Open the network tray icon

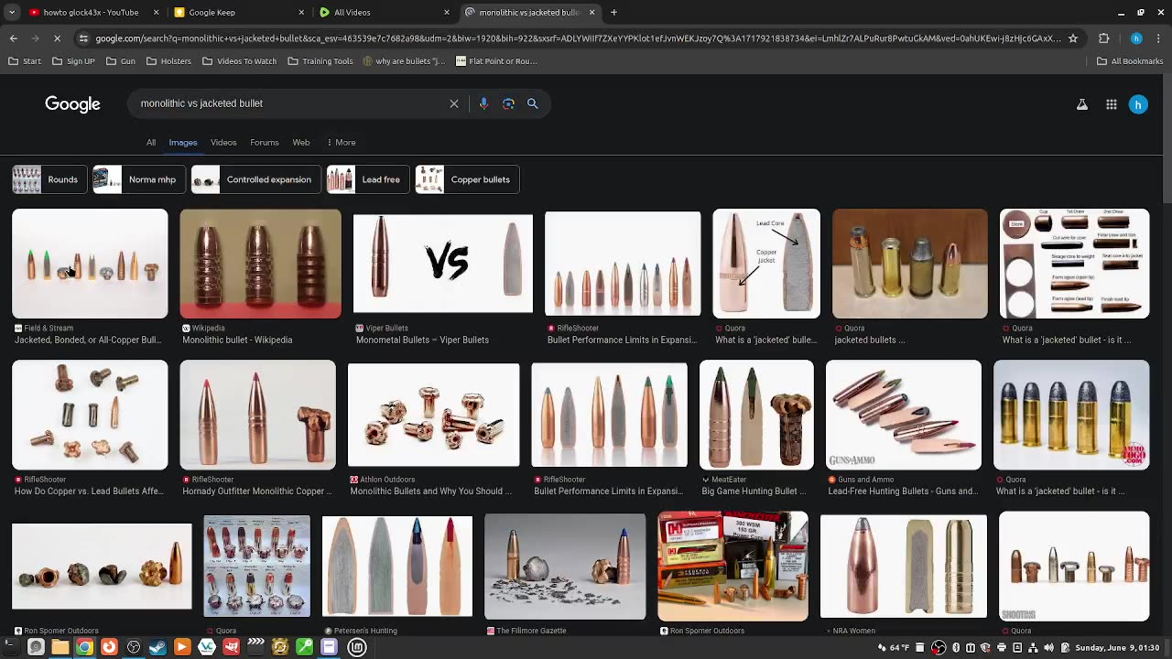pos(1033,648)
